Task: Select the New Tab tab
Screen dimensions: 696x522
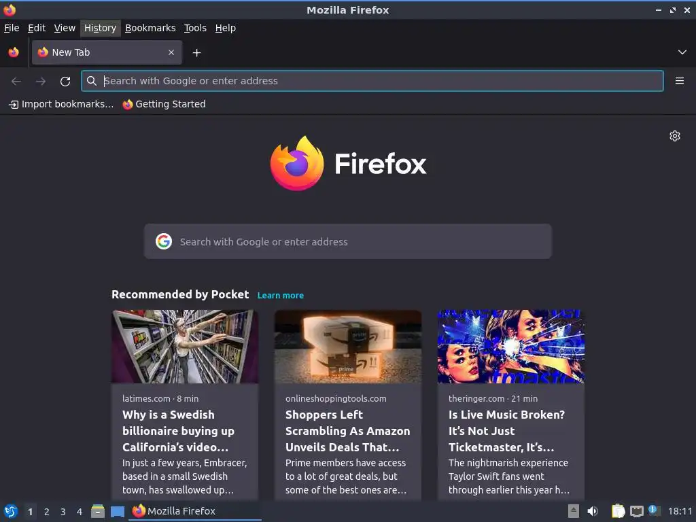Action: 107,52
